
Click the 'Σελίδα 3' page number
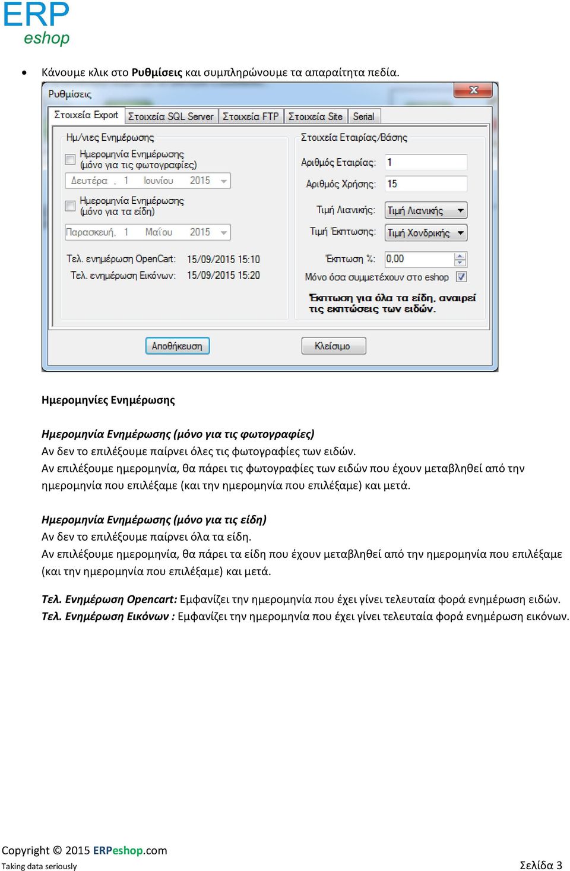point(541,865)
